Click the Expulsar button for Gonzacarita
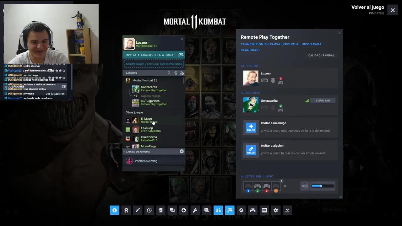Screen dimensions: 402x226 323,100
